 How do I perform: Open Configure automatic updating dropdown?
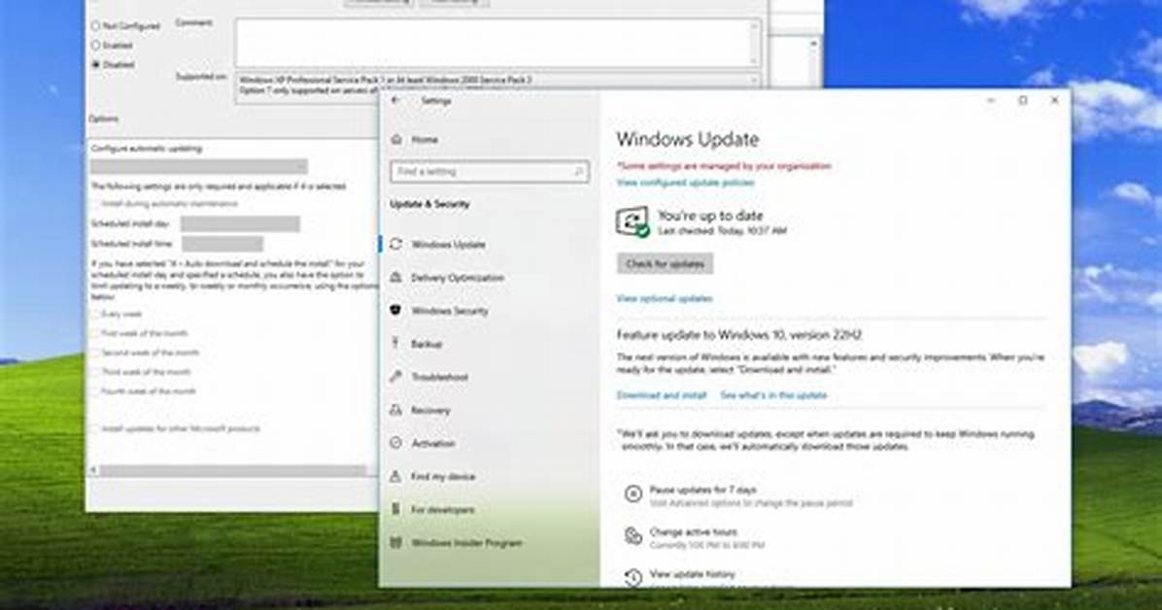click(198, 167)
